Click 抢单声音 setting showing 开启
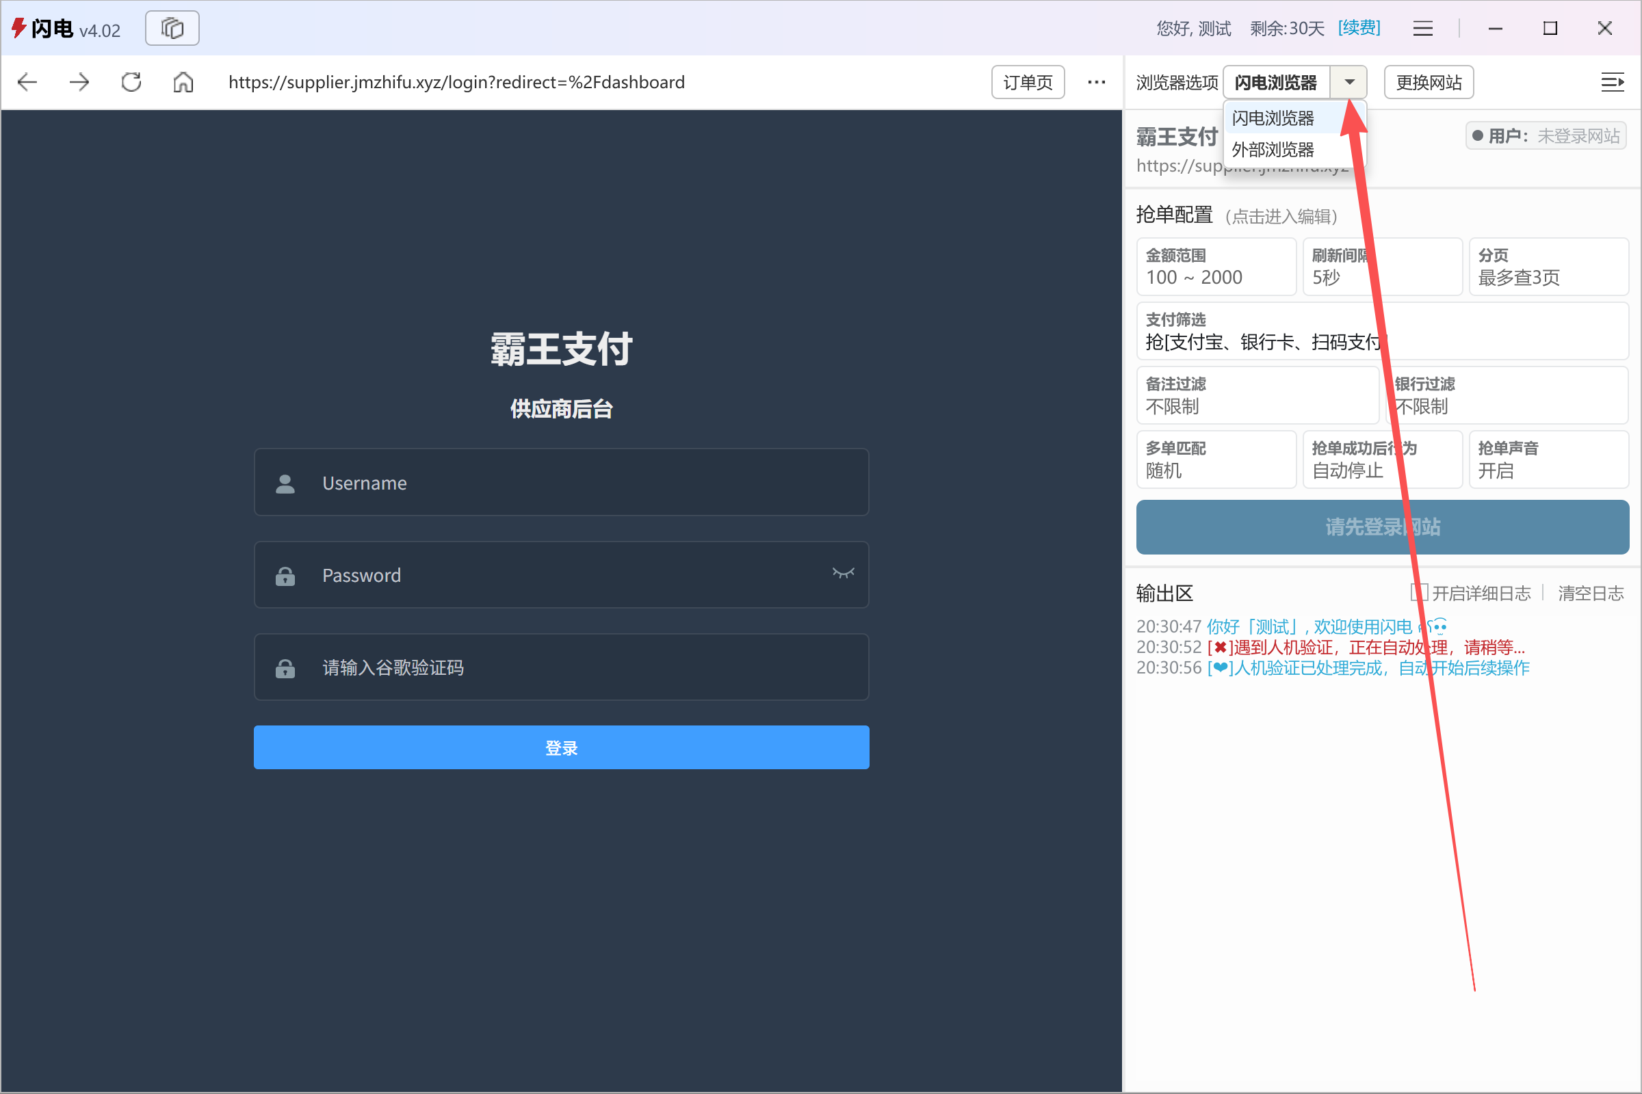This screenshot has width=1642, height=1094. click(1549, 459)
